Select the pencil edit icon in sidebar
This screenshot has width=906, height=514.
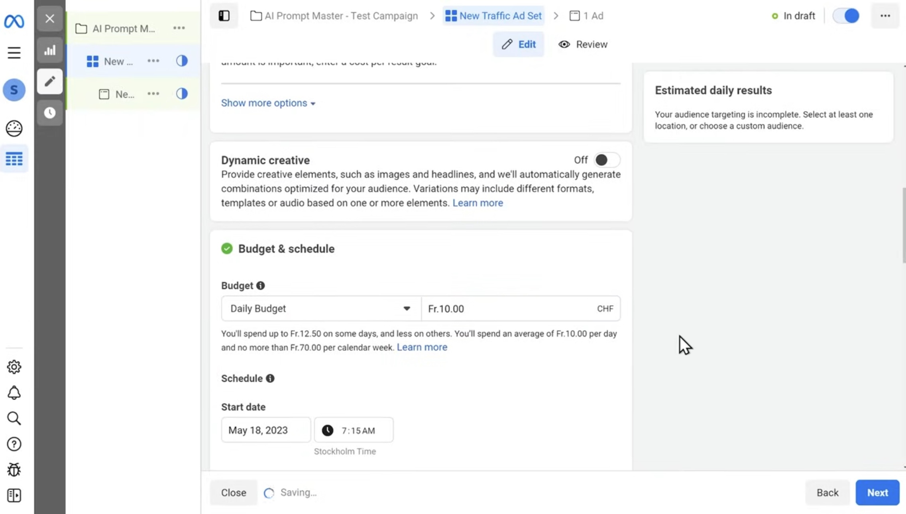point(50,82)
